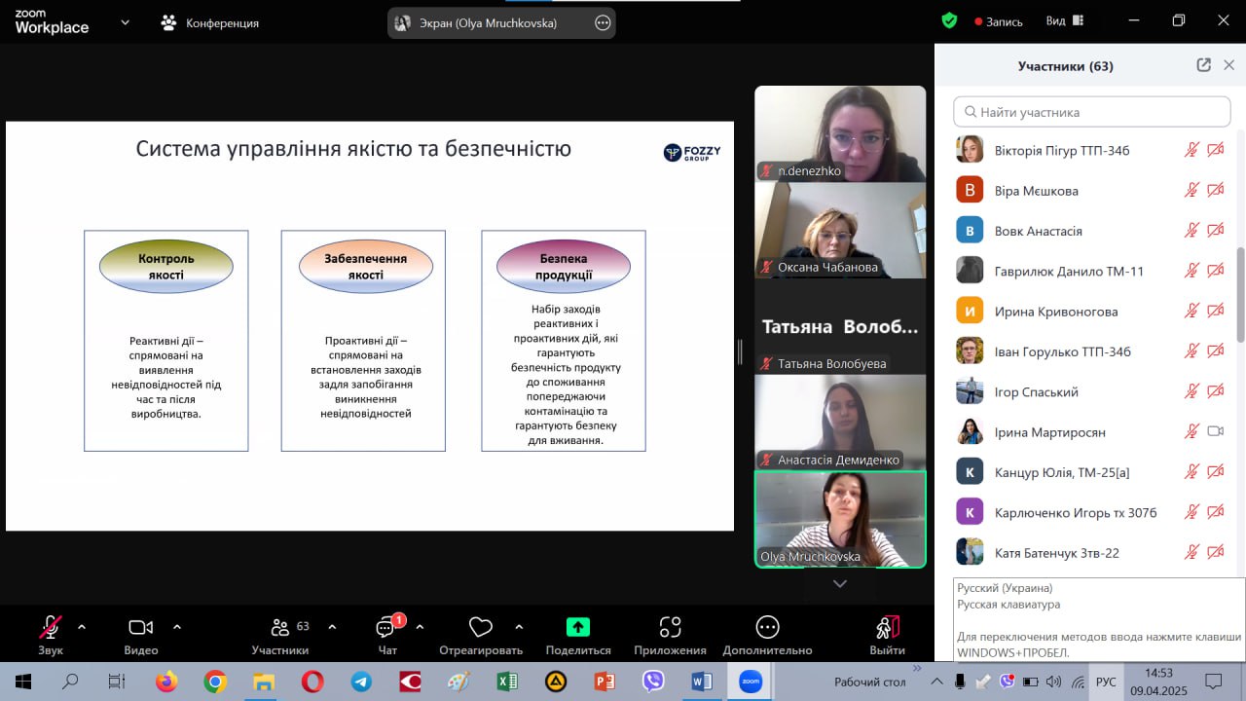Select participant Вовк Анастасія

click(x=1090, y=231)
